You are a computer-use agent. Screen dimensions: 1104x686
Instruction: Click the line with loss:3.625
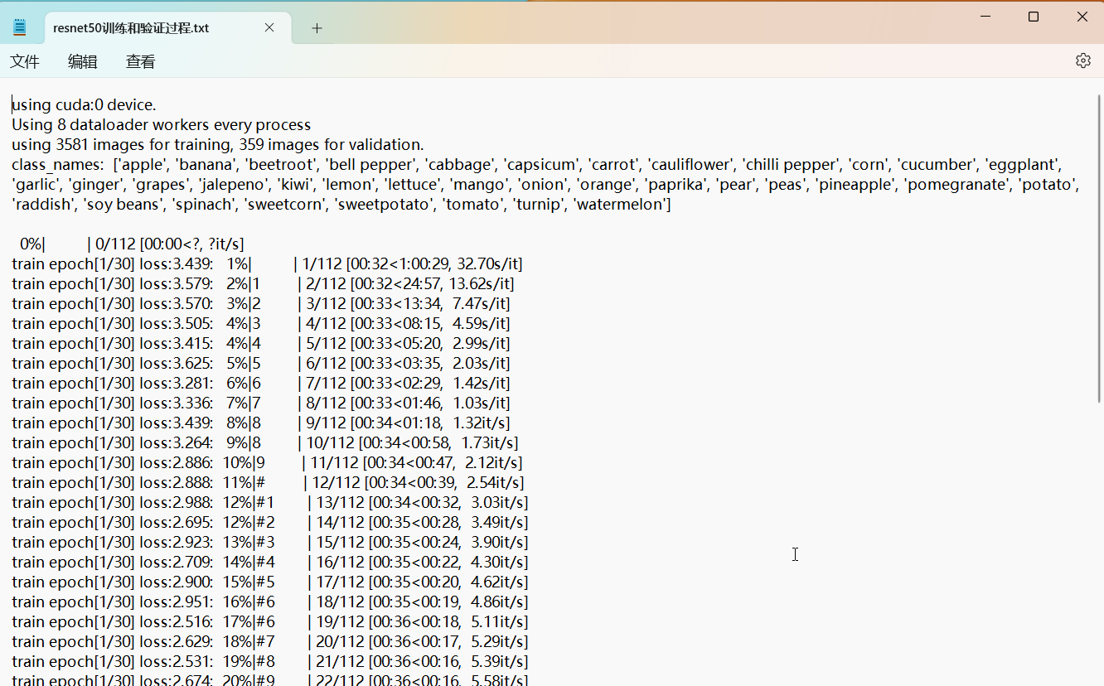tap(261, 364)
